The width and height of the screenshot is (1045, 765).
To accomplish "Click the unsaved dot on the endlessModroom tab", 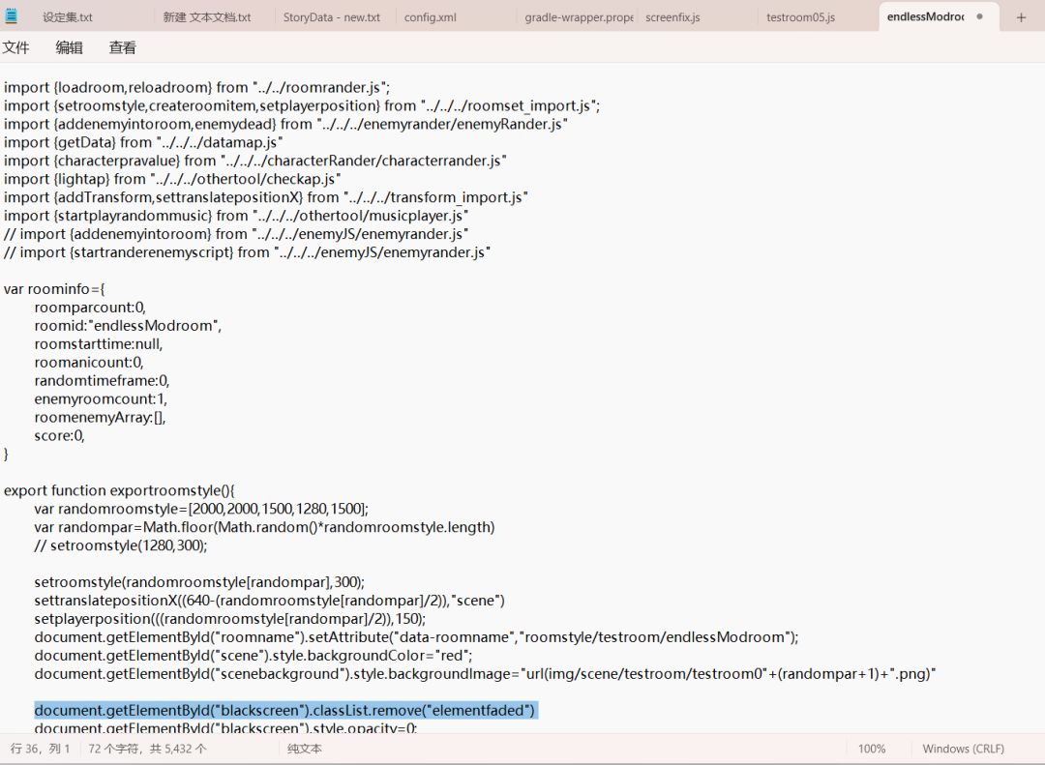I will coord(979,16).
